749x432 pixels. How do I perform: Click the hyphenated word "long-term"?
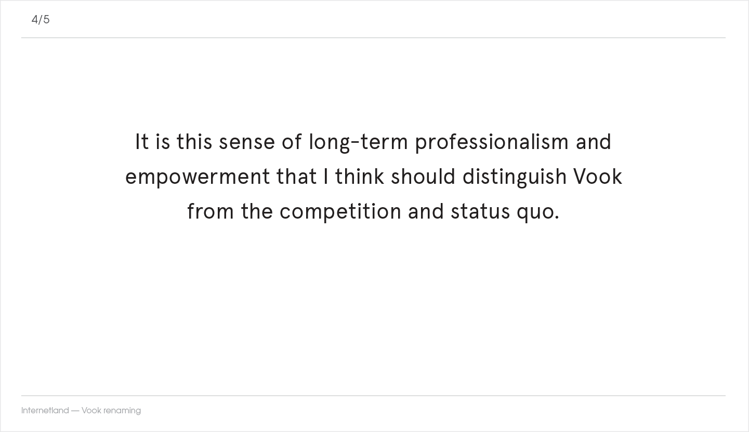tap(358, 142)
